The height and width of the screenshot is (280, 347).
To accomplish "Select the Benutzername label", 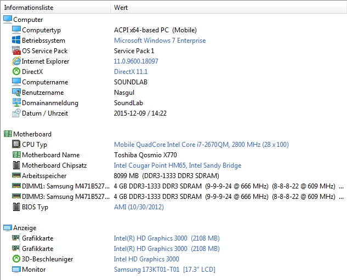I will [x=43, y=93].
